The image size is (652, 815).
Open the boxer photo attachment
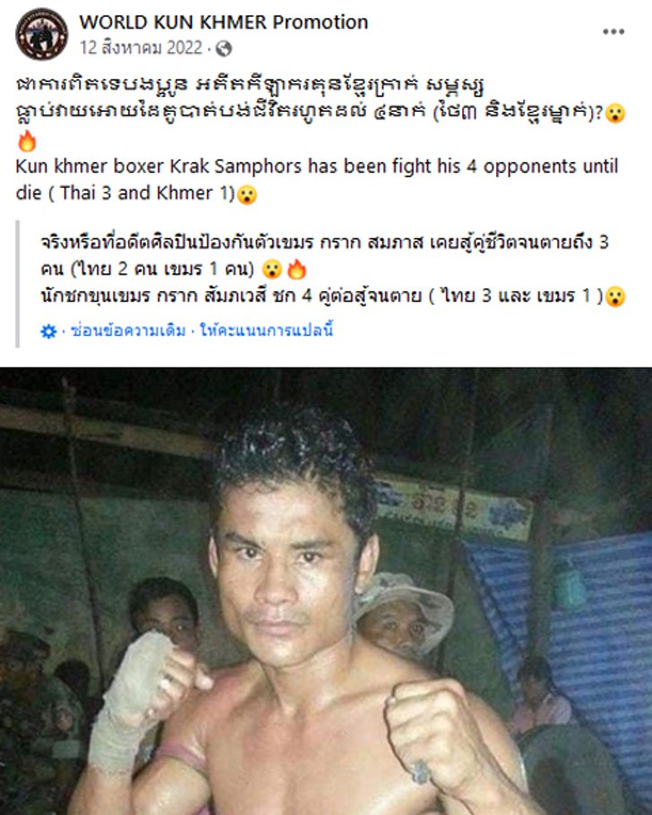(326, 591)
